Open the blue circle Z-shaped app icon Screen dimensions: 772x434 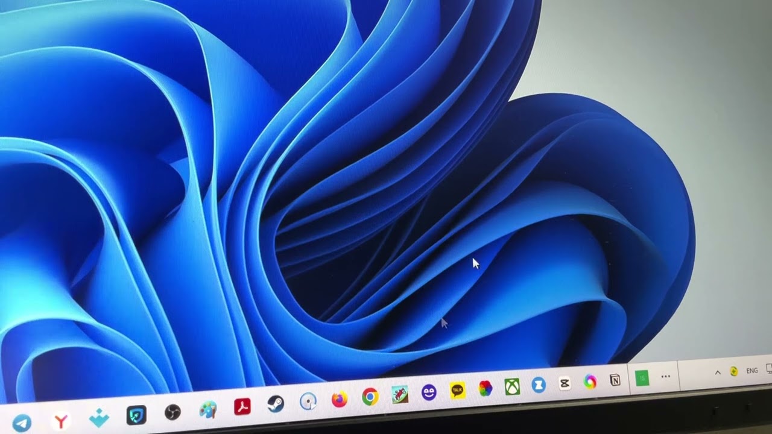pos(539,385)
